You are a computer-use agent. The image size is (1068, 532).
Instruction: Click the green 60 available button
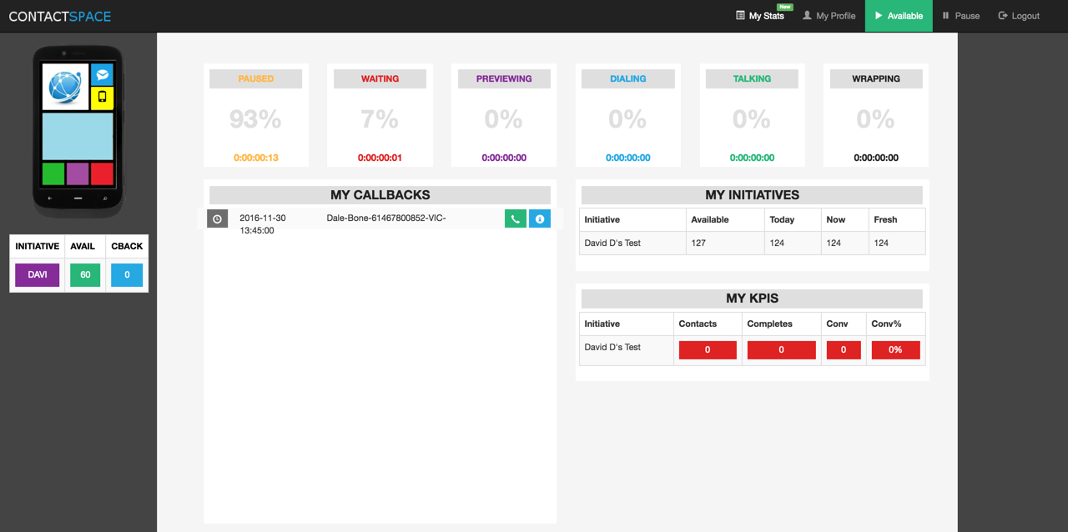point(85,274)
